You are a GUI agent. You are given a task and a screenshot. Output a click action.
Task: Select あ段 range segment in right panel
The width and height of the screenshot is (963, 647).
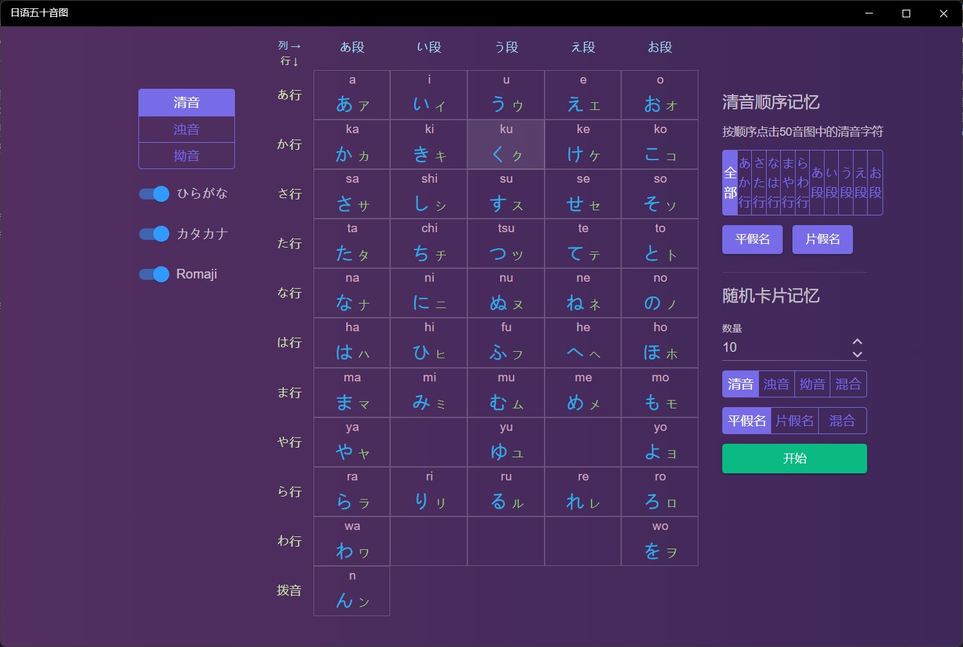pyautogui.click(x=818, y=183)
